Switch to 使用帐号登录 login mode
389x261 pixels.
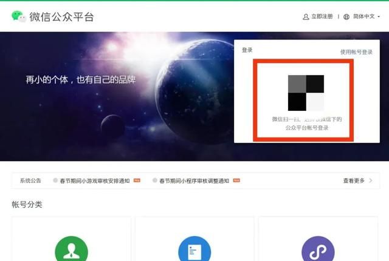(356, 52)
